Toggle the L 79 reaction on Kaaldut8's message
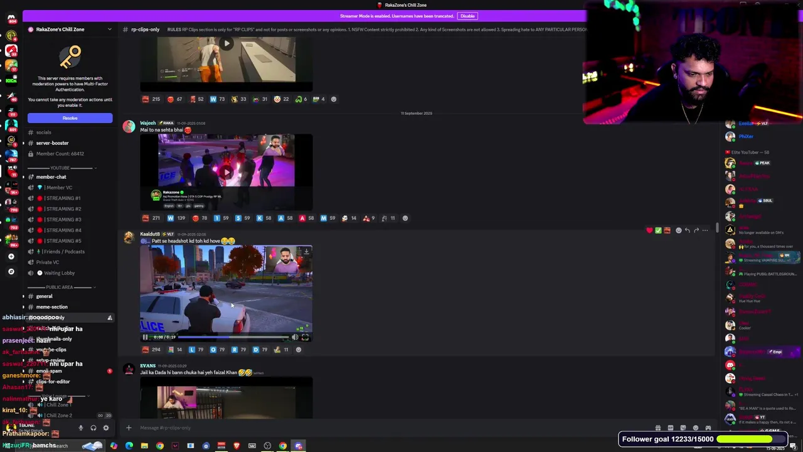Image resolution: width=803 pixels, height=452 pixels. pos(196,350)
